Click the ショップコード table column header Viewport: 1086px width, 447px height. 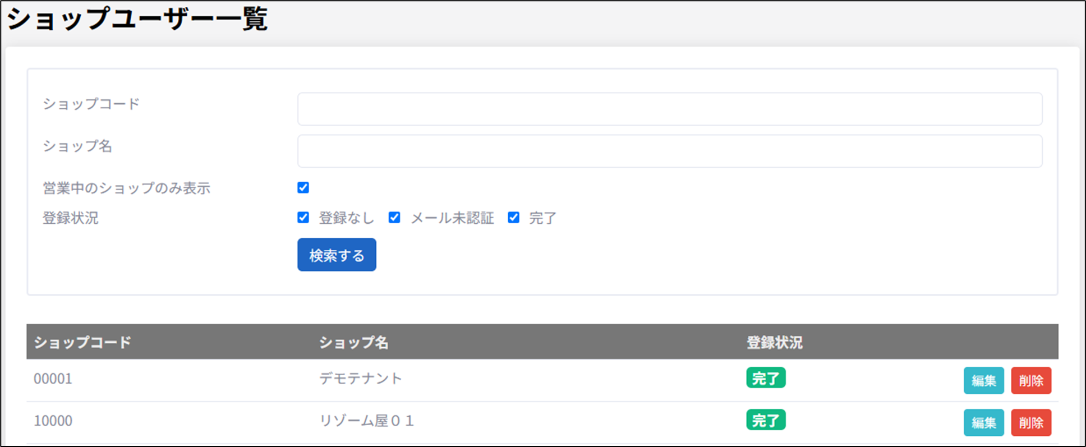(82, 342)
